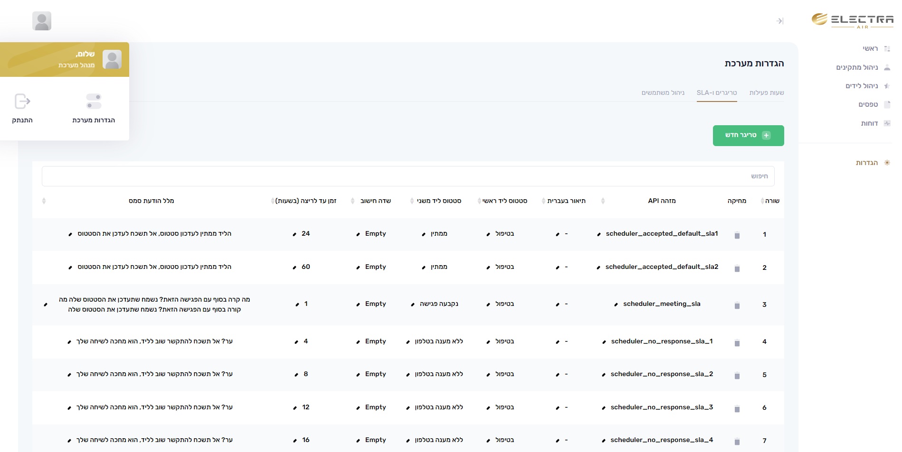The width and height of the screenshot is (902, 452).
Task: Edit the נקבעה פגישה secondary status pencil
Action: click(x=413, y=304)
